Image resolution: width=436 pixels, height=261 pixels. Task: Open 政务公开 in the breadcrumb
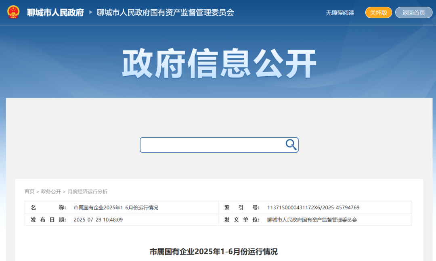point(51,191)
